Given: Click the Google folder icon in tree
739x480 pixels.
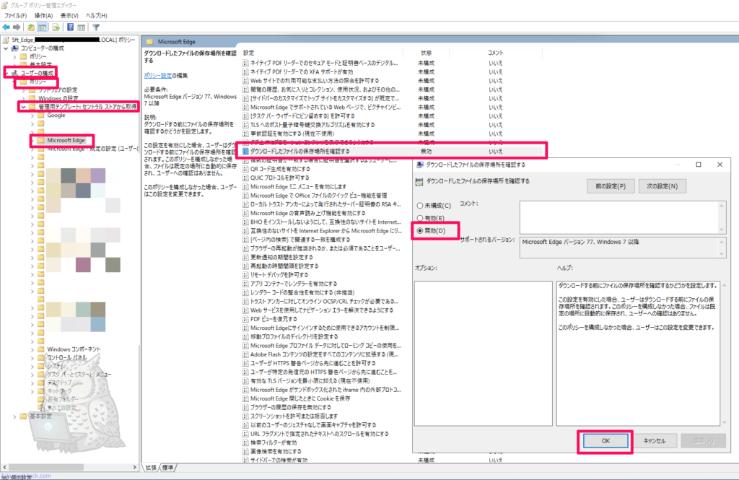Looking at the screenshot, I should click(41, 115).
